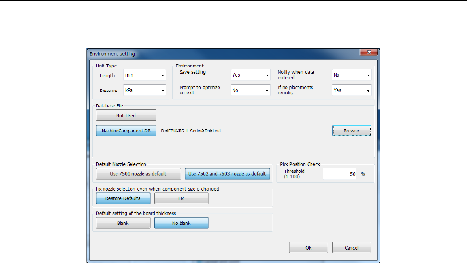Screen dimensions: 467x263
Task: Open the Pressure unit dropdown
Action: (x=144, y=90)
